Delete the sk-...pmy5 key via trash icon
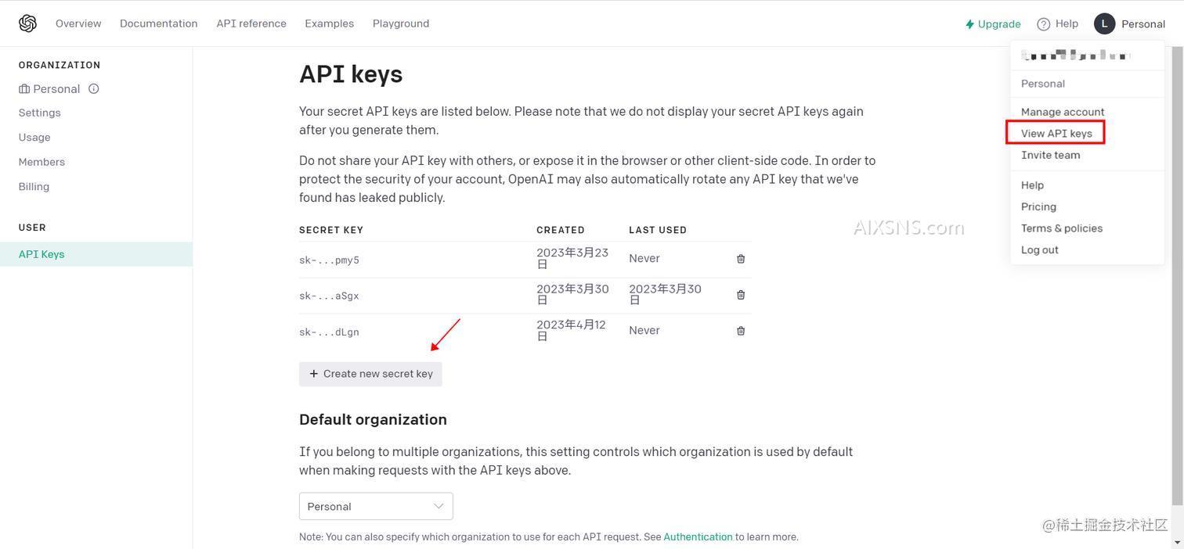 741,259
